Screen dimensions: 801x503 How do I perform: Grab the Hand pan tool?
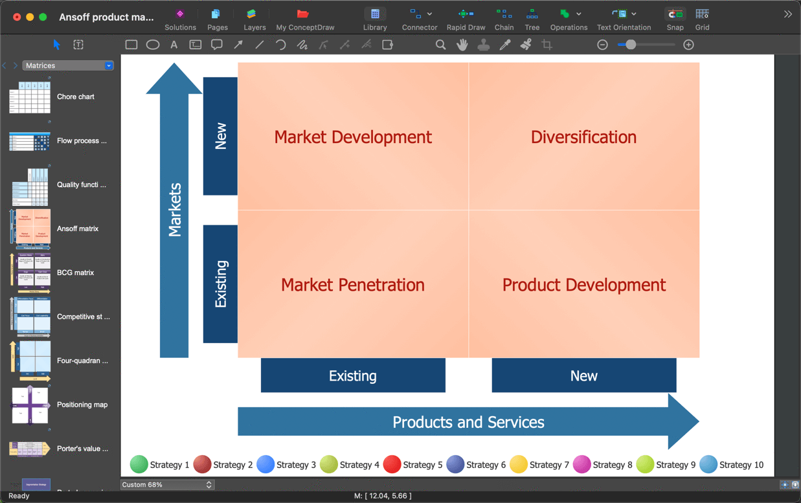[462, 44]
